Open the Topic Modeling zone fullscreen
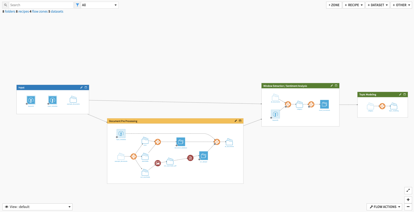Image resolution: width=414 pixels, height=212 pixels. pos(405,95)
